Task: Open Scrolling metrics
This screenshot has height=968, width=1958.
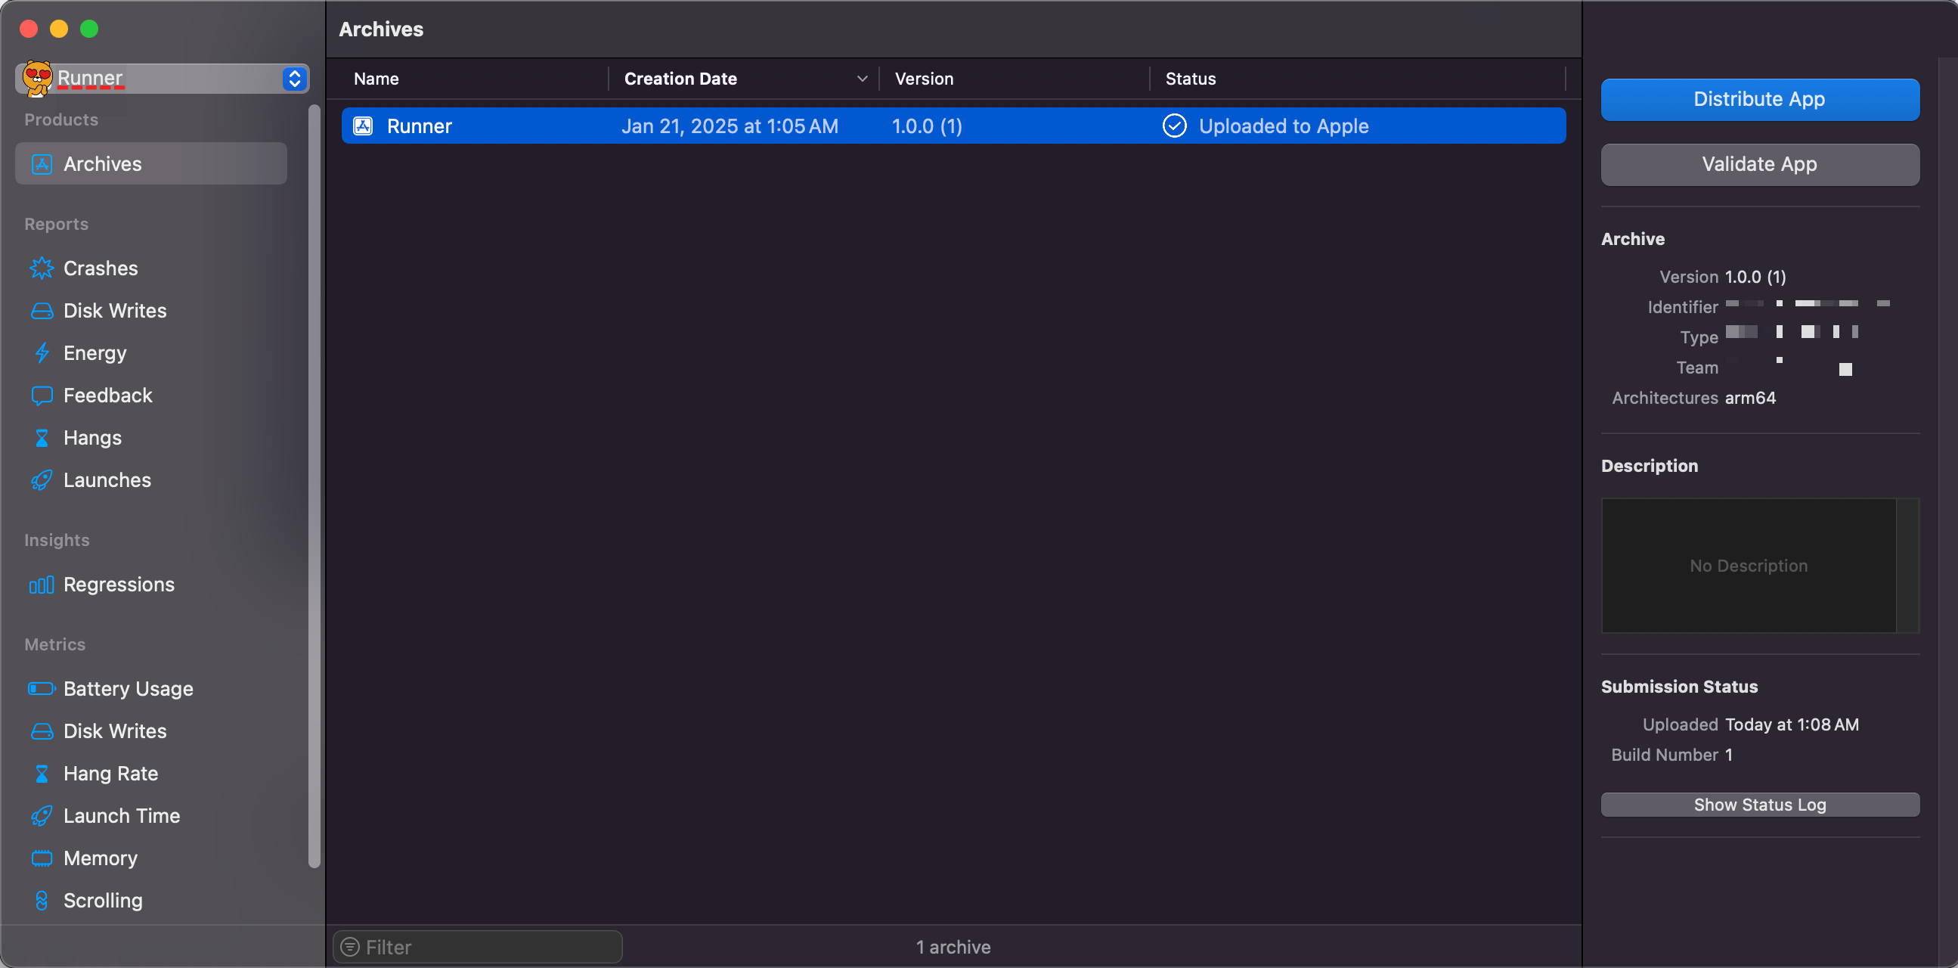Action: [x=104, y=901]
